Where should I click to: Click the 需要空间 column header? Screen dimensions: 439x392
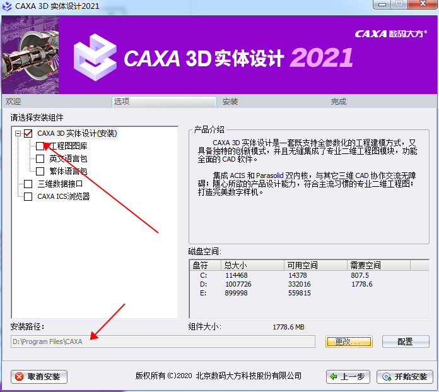[378, 265]
